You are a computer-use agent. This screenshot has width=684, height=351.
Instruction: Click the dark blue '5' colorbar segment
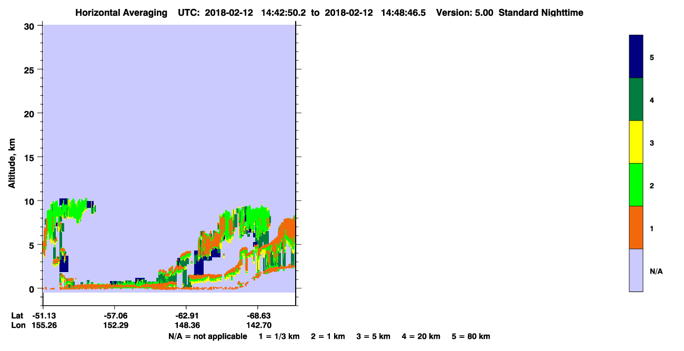point(636,56)
